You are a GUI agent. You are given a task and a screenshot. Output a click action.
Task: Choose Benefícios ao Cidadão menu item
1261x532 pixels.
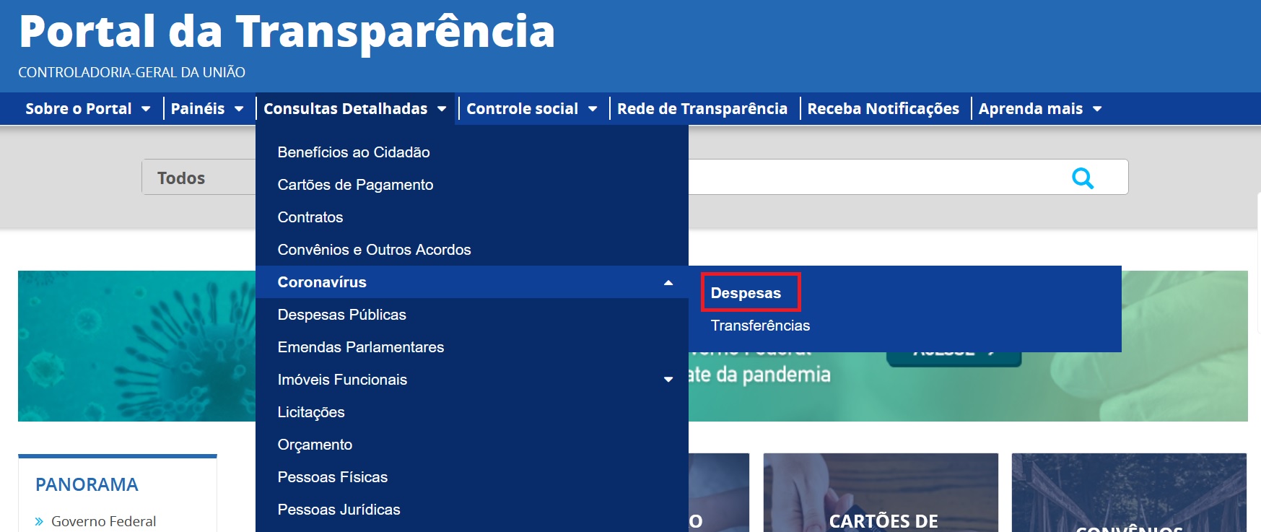(353, 152)
